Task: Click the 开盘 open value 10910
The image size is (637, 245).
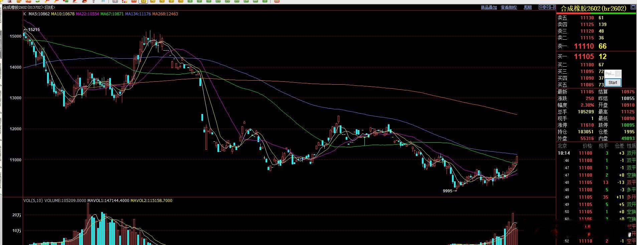Action: (628, 105)
